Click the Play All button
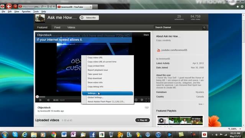The width and height of the screenshot is (245, 138). [x=142, y=120]
